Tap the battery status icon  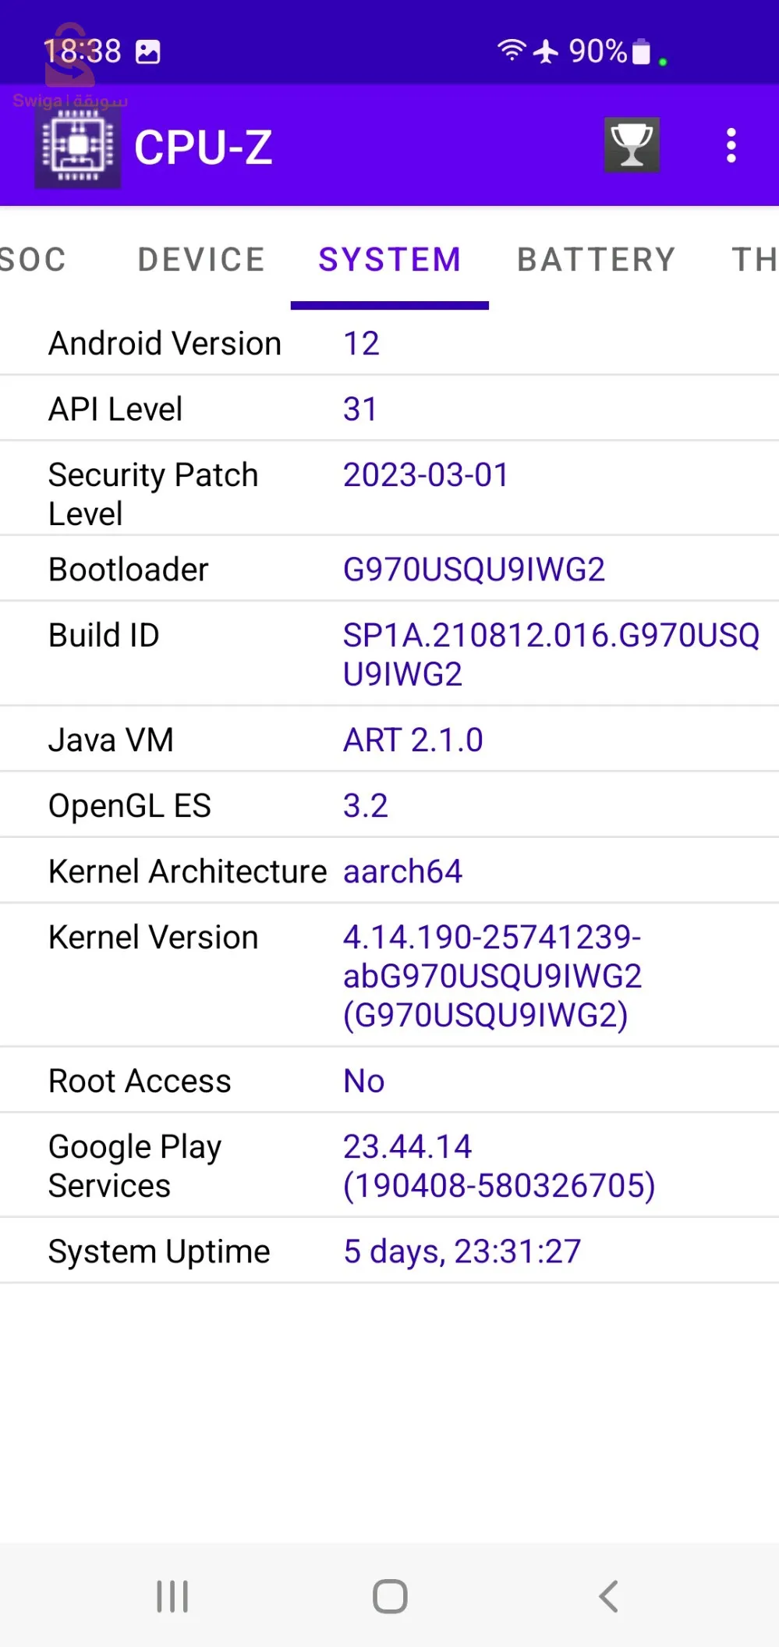(641, 51)
